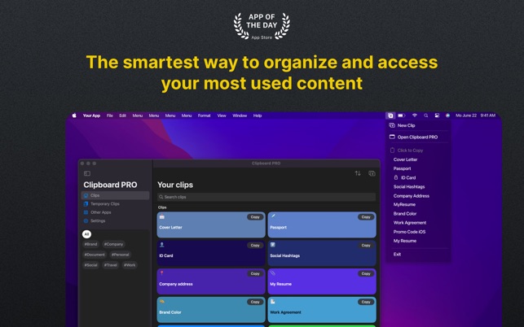
Task: Open Control Center from menu bar
Action: pos(437,116)
